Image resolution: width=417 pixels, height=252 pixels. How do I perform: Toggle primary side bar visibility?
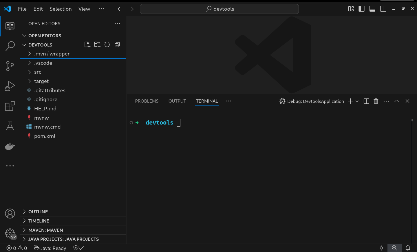362,9
